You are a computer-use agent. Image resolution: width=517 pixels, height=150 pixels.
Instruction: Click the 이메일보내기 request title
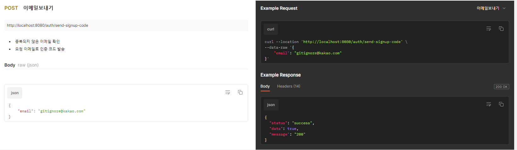[x=38, y=8]
